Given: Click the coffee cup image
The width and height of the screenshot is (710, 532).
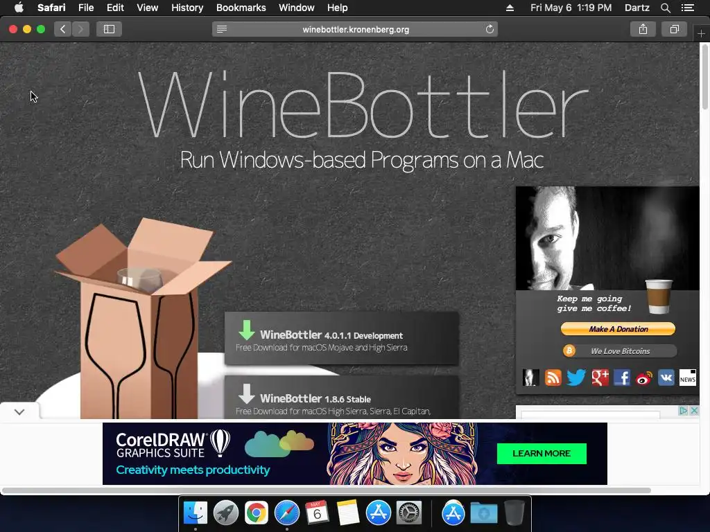Looking at the screenshot, I should click(659, 296).
